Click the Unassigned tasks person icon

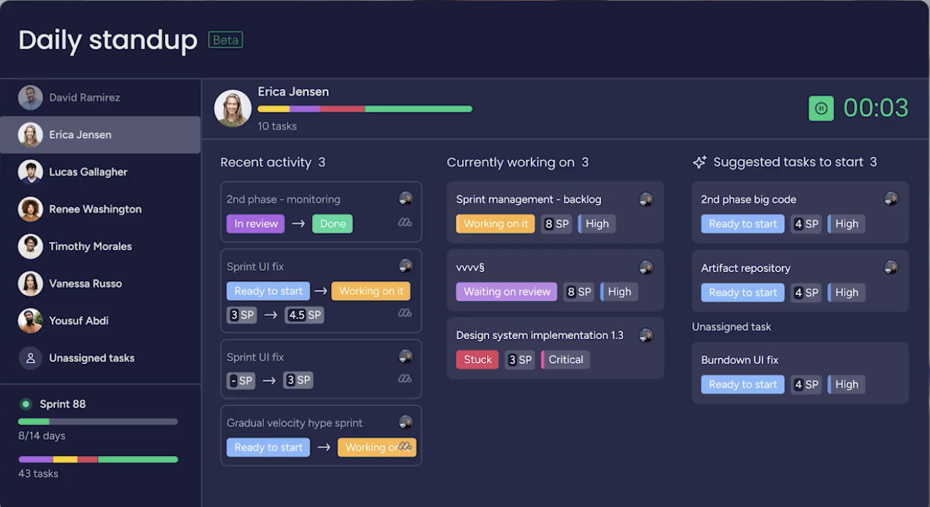click(30, 358)
